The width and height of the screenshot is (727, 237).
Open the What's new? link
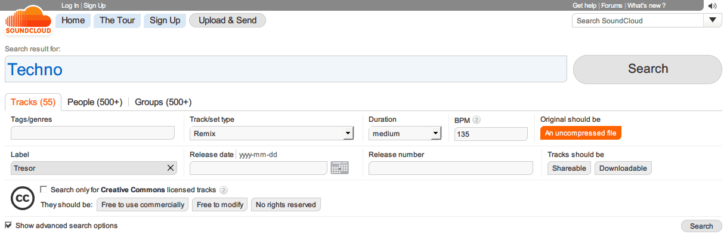tap(646, 5)
